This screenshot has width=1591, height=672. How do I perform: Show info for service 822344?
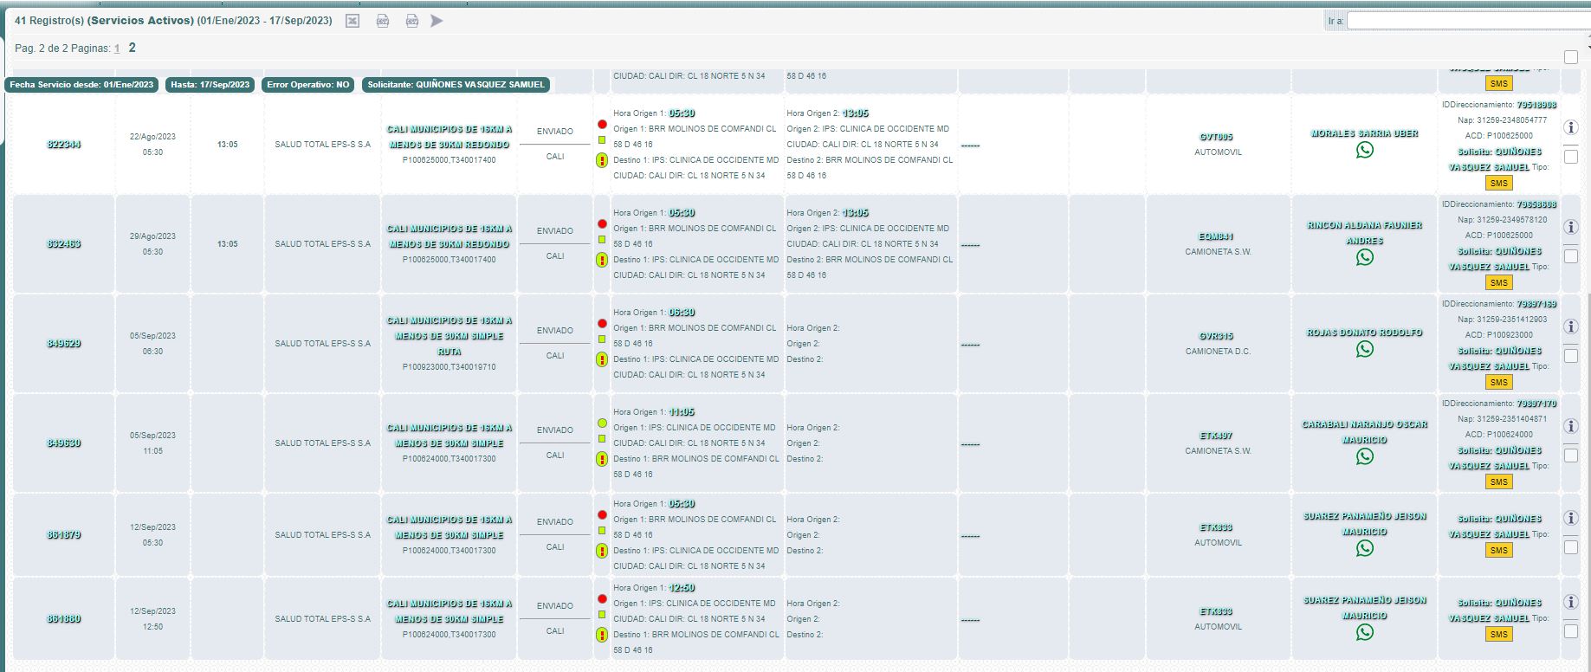click(x=1570, y=127)
